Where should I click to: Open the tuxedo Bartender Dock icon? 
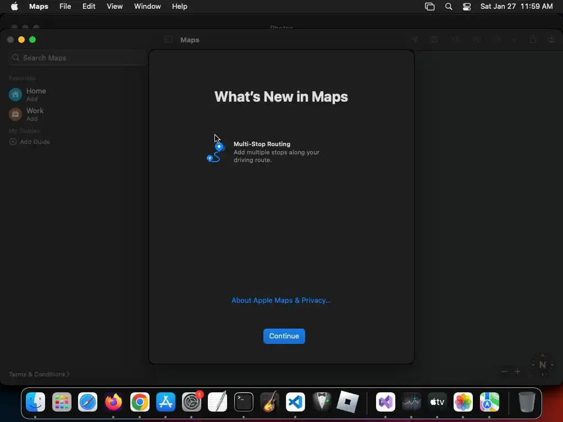point(322,402)
